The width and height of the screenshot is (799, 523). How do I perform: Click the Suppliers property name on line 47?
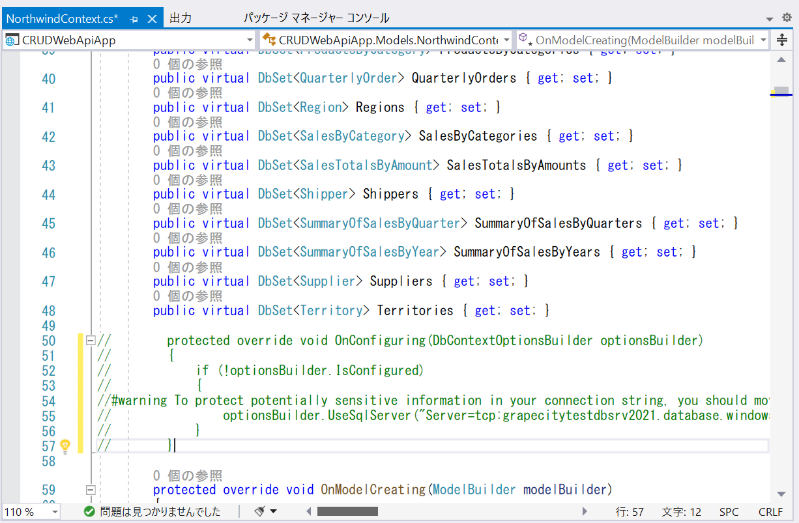pyautogui.click(x=401, y=281)
